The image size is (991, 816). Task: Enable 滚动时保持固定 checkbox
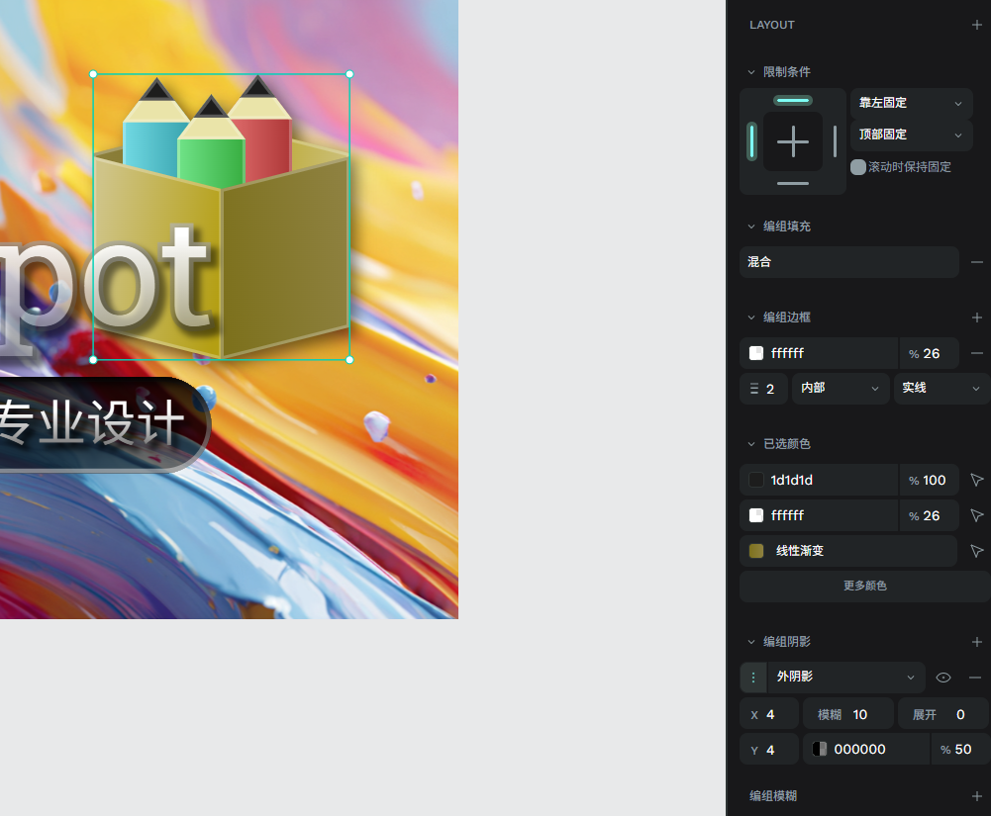pos(857,167)
